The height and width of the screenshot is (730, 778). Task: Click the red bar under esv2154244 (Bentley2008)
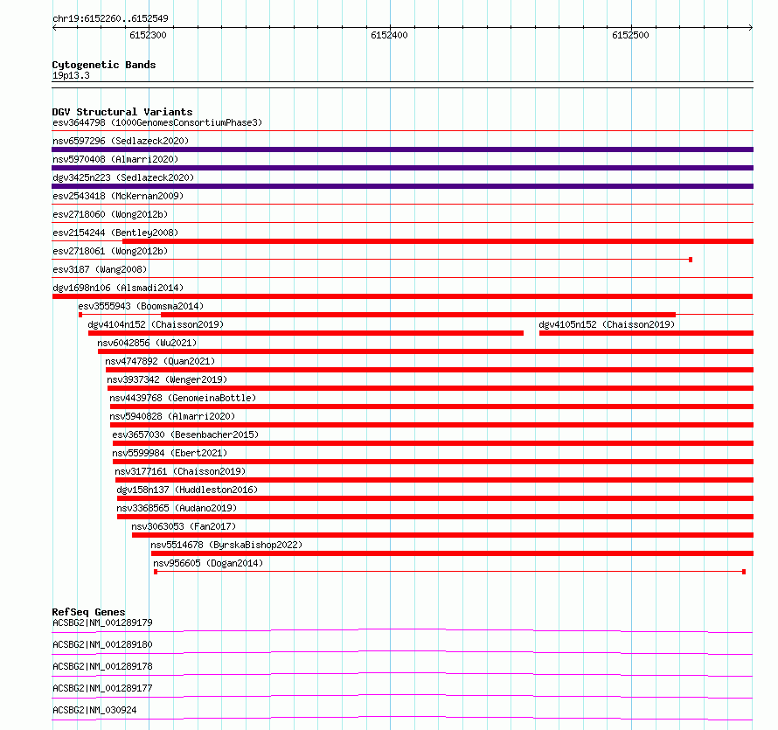[438, 241]
